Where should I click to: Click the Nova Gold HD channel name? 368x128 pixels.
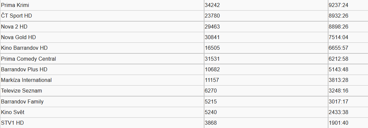(18, 37)
